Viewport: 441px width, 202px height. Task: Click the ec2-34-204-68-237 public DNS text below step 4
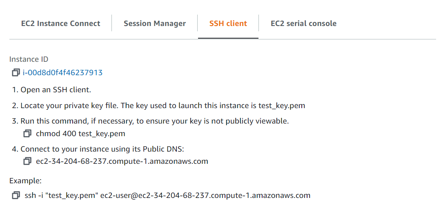pyautogui.click(x=122, y=161)
